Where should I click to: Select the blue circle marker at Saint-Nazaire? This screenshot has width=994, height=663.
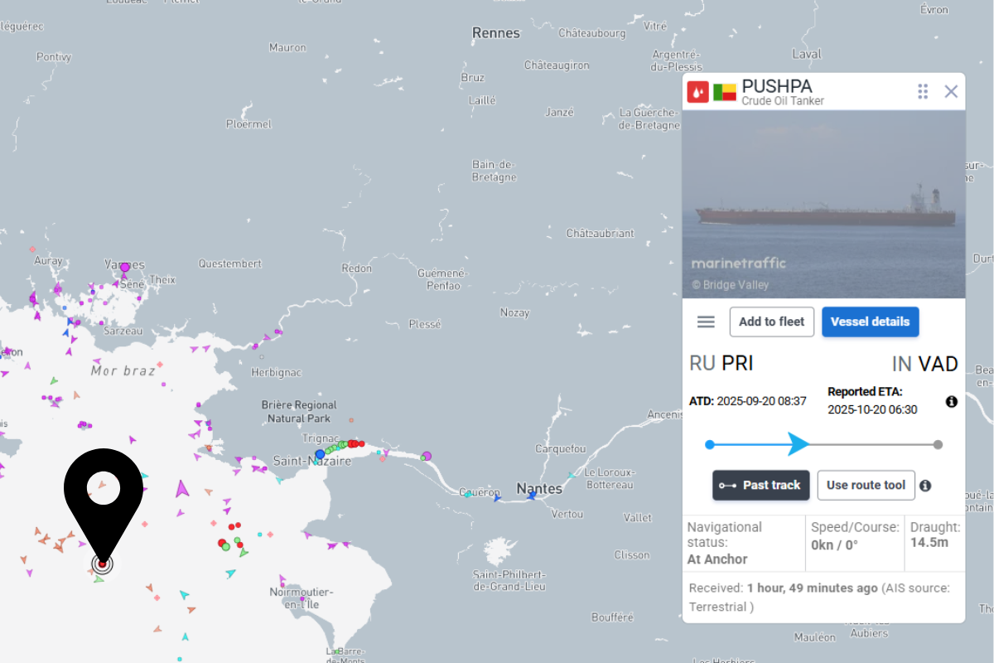pos(320,454)
